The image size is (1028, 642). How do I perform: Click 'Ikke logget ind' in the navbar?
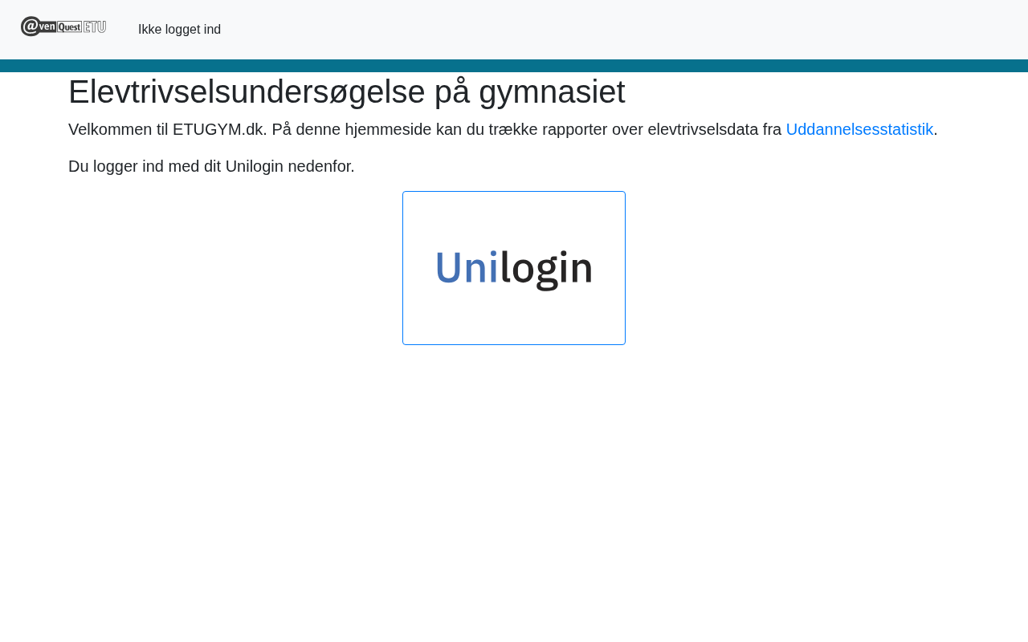coord(179,30)
